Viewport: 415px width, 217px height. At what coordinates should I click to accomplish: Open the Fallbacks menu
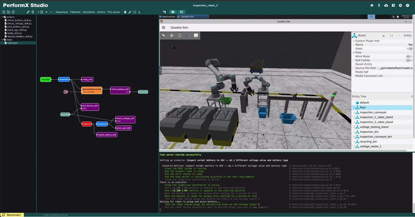75,12
